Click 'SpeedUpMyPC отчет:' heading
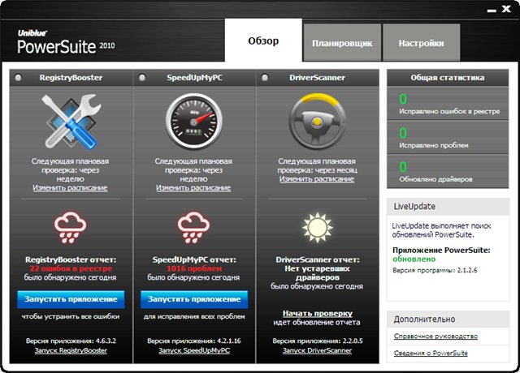The height and width of the screenshot is (373, 520). pos(194,259)
